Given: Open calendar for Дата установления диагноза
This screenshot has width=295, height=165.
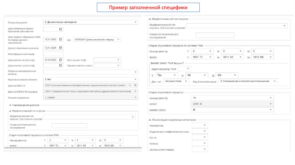Looking at the screenshot, I should pos(60,48).
